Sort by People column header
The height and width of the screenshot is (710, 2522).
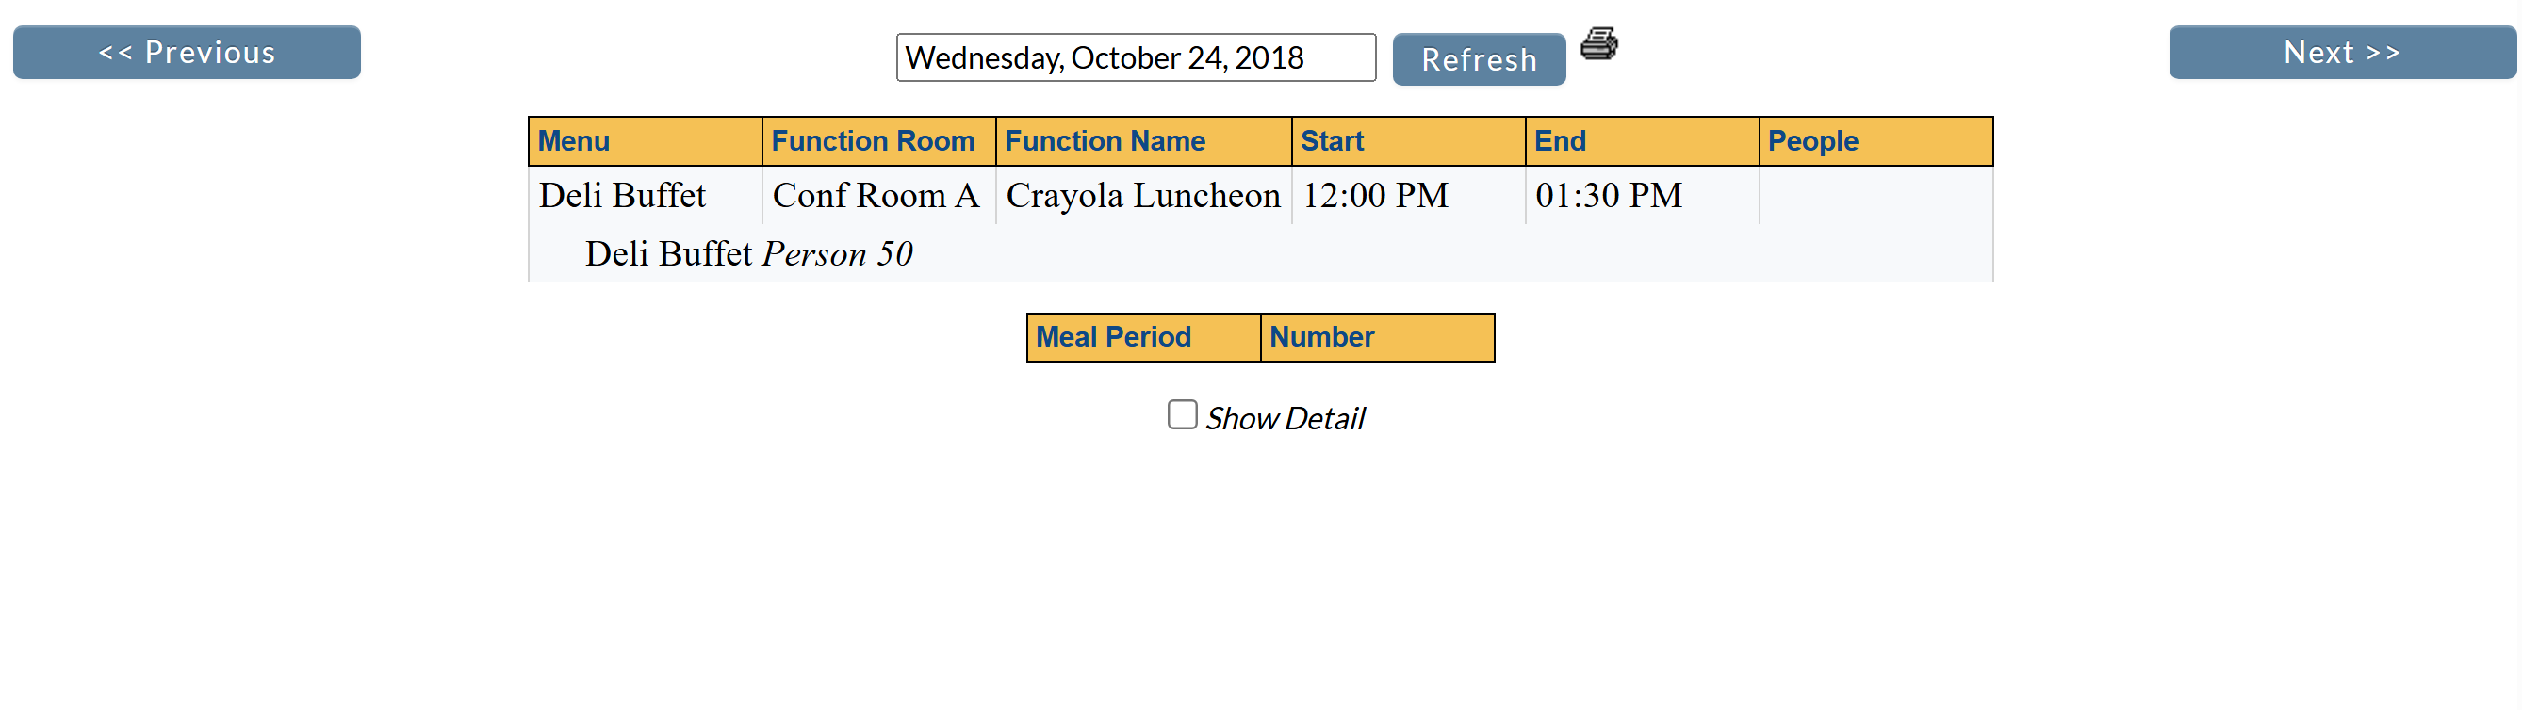coord(1812,142)
